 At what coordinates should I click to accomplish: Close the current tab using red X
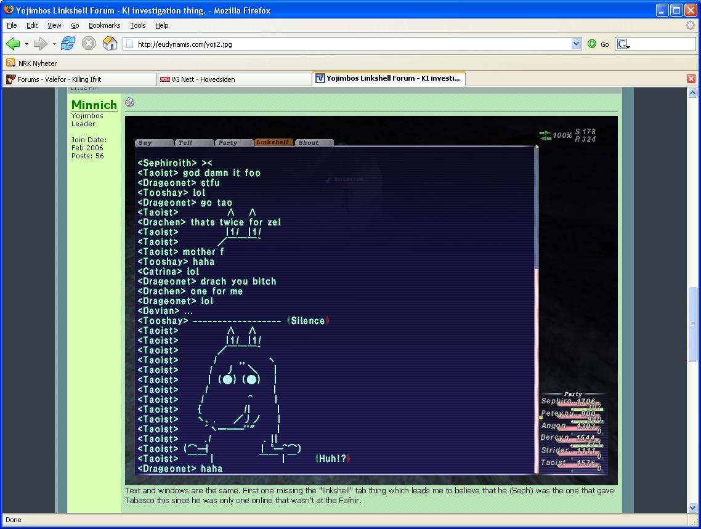691,79
